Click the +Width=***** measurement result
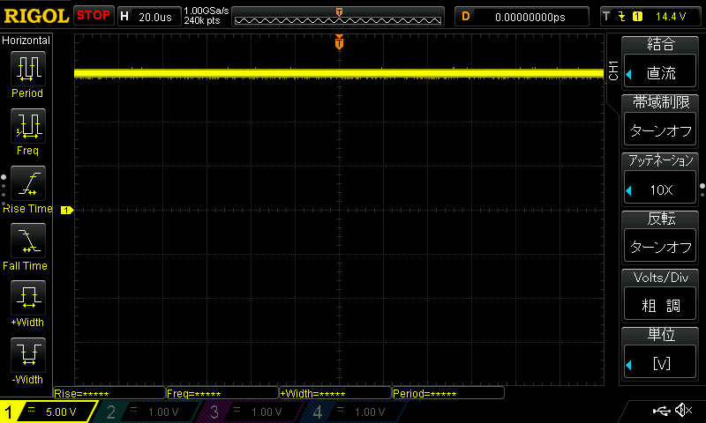The width and height of the screenshot is (706, 423). coord(335,393)
